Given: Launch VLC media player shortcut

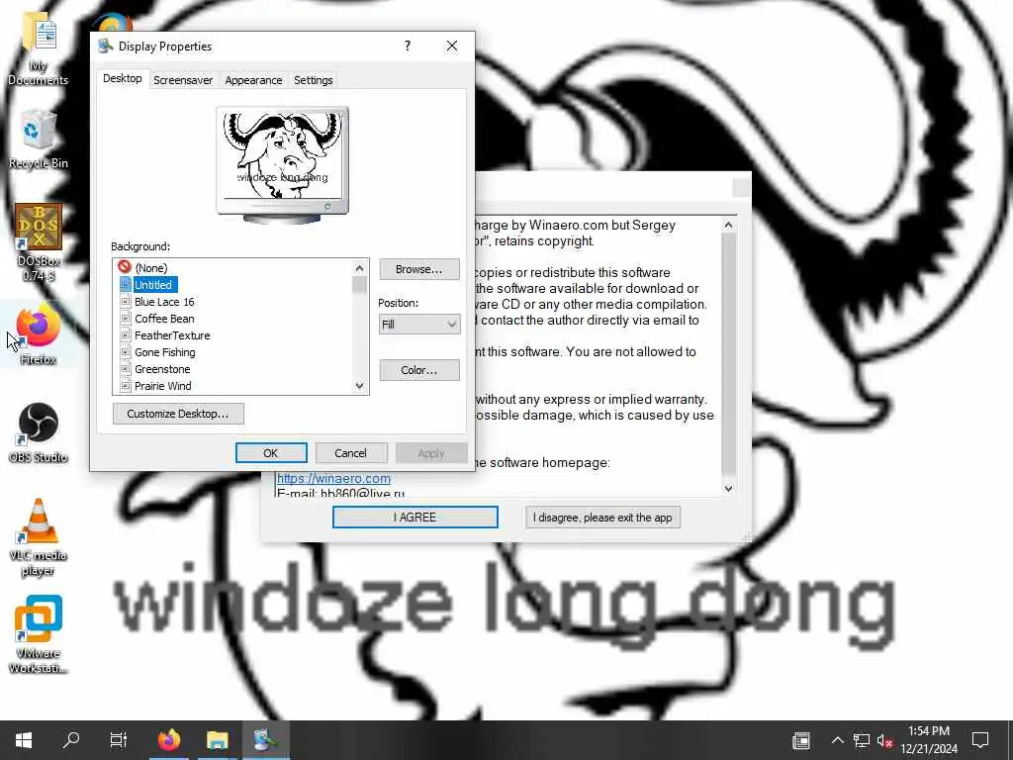Looking at the screenshot, I should (39, 537).
